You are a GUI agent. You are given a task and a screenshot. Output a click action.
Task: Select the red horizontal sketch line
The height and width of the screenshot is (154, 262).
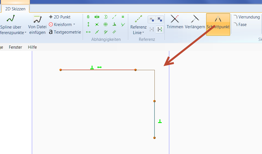click(x=98, y=70)
